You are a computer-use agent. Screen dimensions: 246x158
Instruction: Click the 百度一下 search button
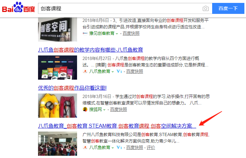(x=228, y=8)
